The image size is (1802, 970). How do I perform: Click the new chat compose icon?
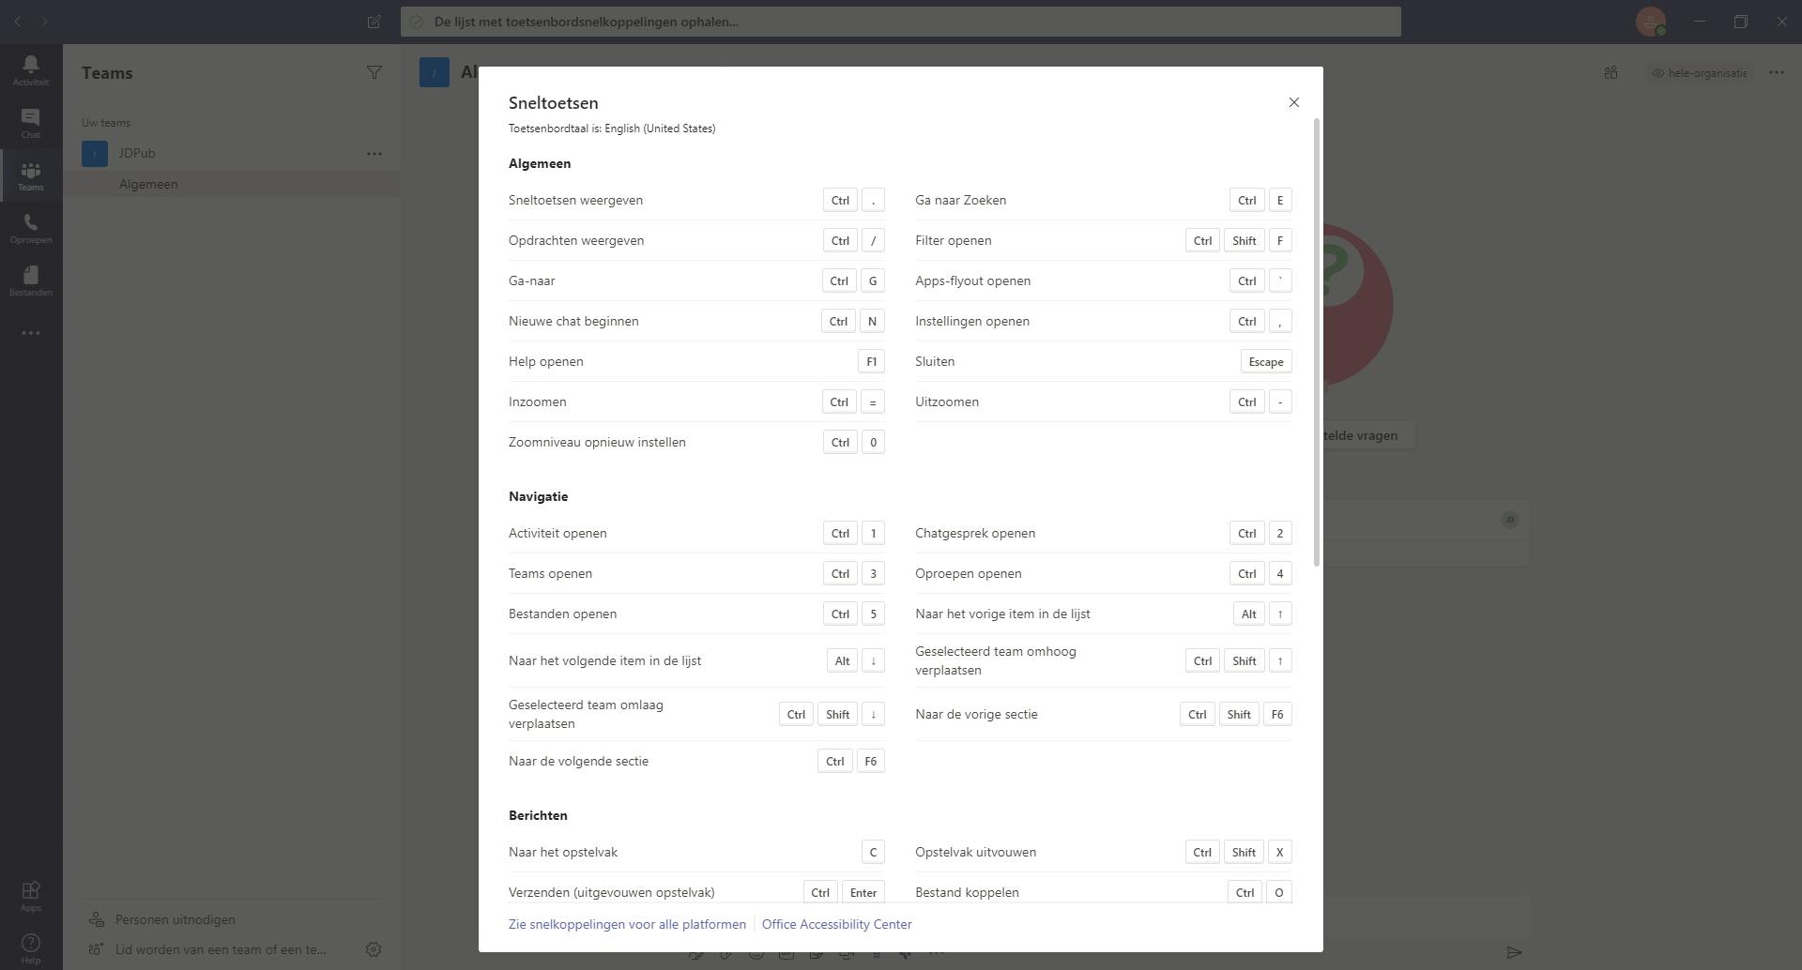tap(374, 22)
